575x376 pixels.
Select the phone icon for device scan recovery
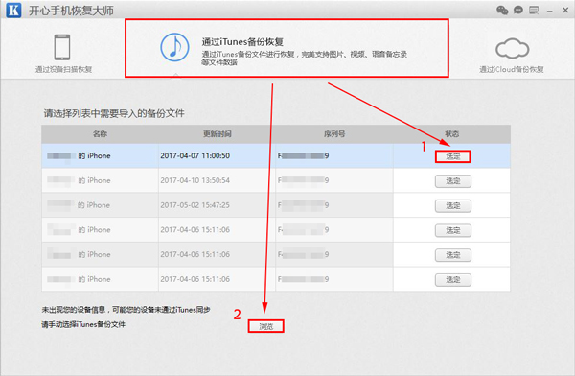click(x=62, y=47)
